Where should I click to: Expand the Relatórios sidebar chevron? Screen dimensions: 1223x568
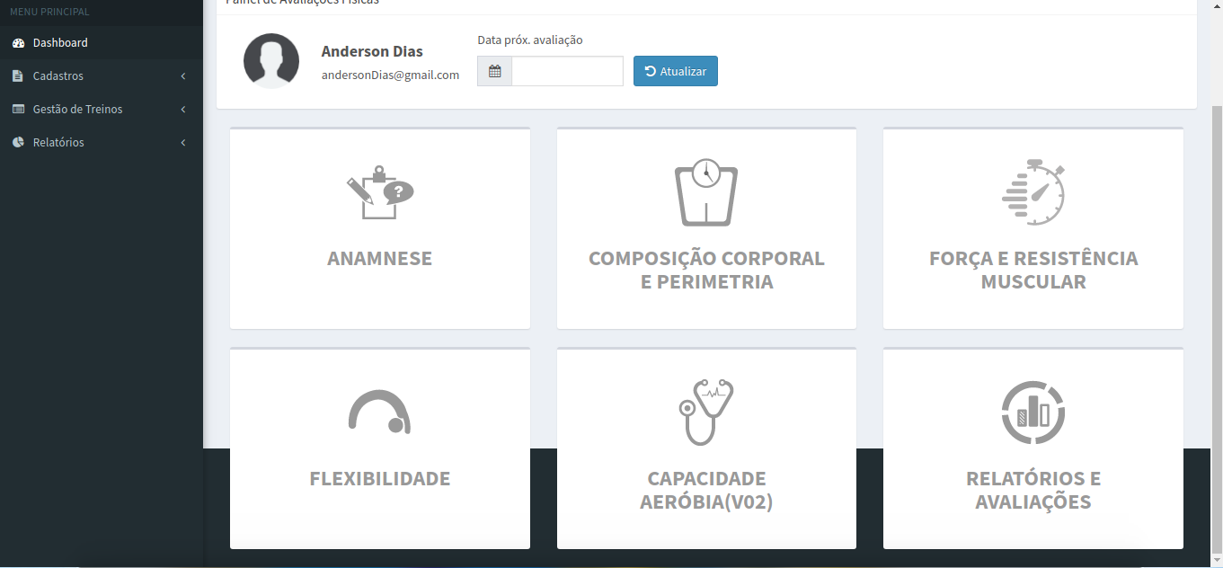(x=183, y=143)
